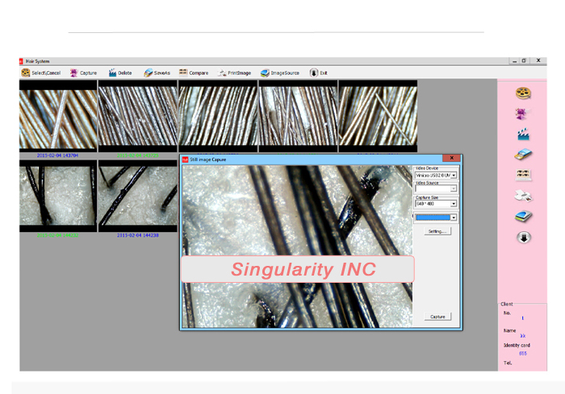Select scalp thumbnail with green date label
Image resolution: width=565 pixels, height=394 pixels.
(58, 196)
